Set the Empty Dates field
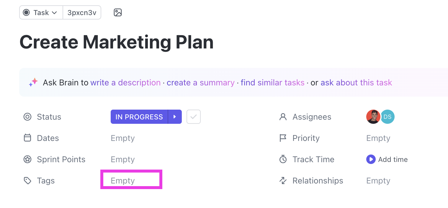This screenshot has width=448, height=208. (x=123, y=138)
